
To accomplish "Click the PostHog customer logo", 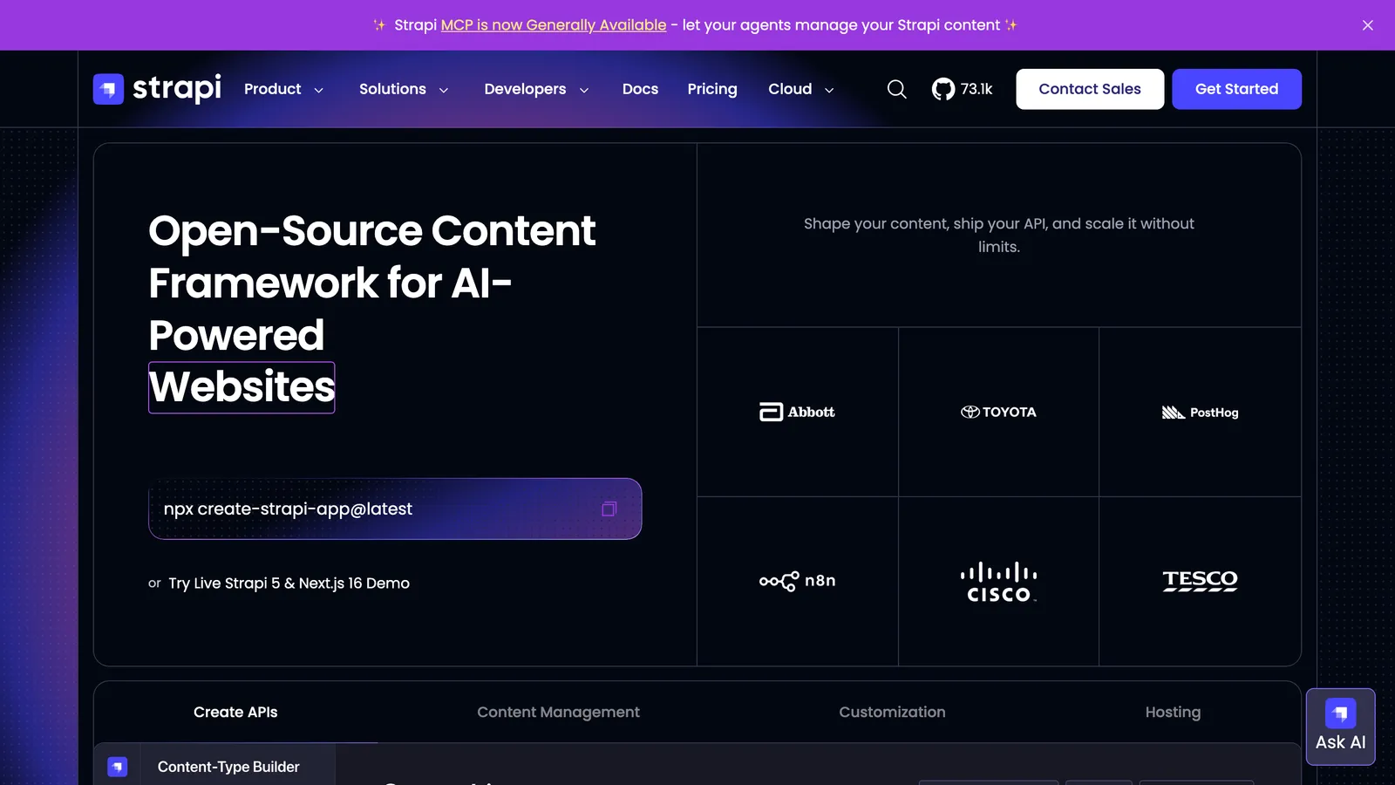I will click(x=1200, y=412).
